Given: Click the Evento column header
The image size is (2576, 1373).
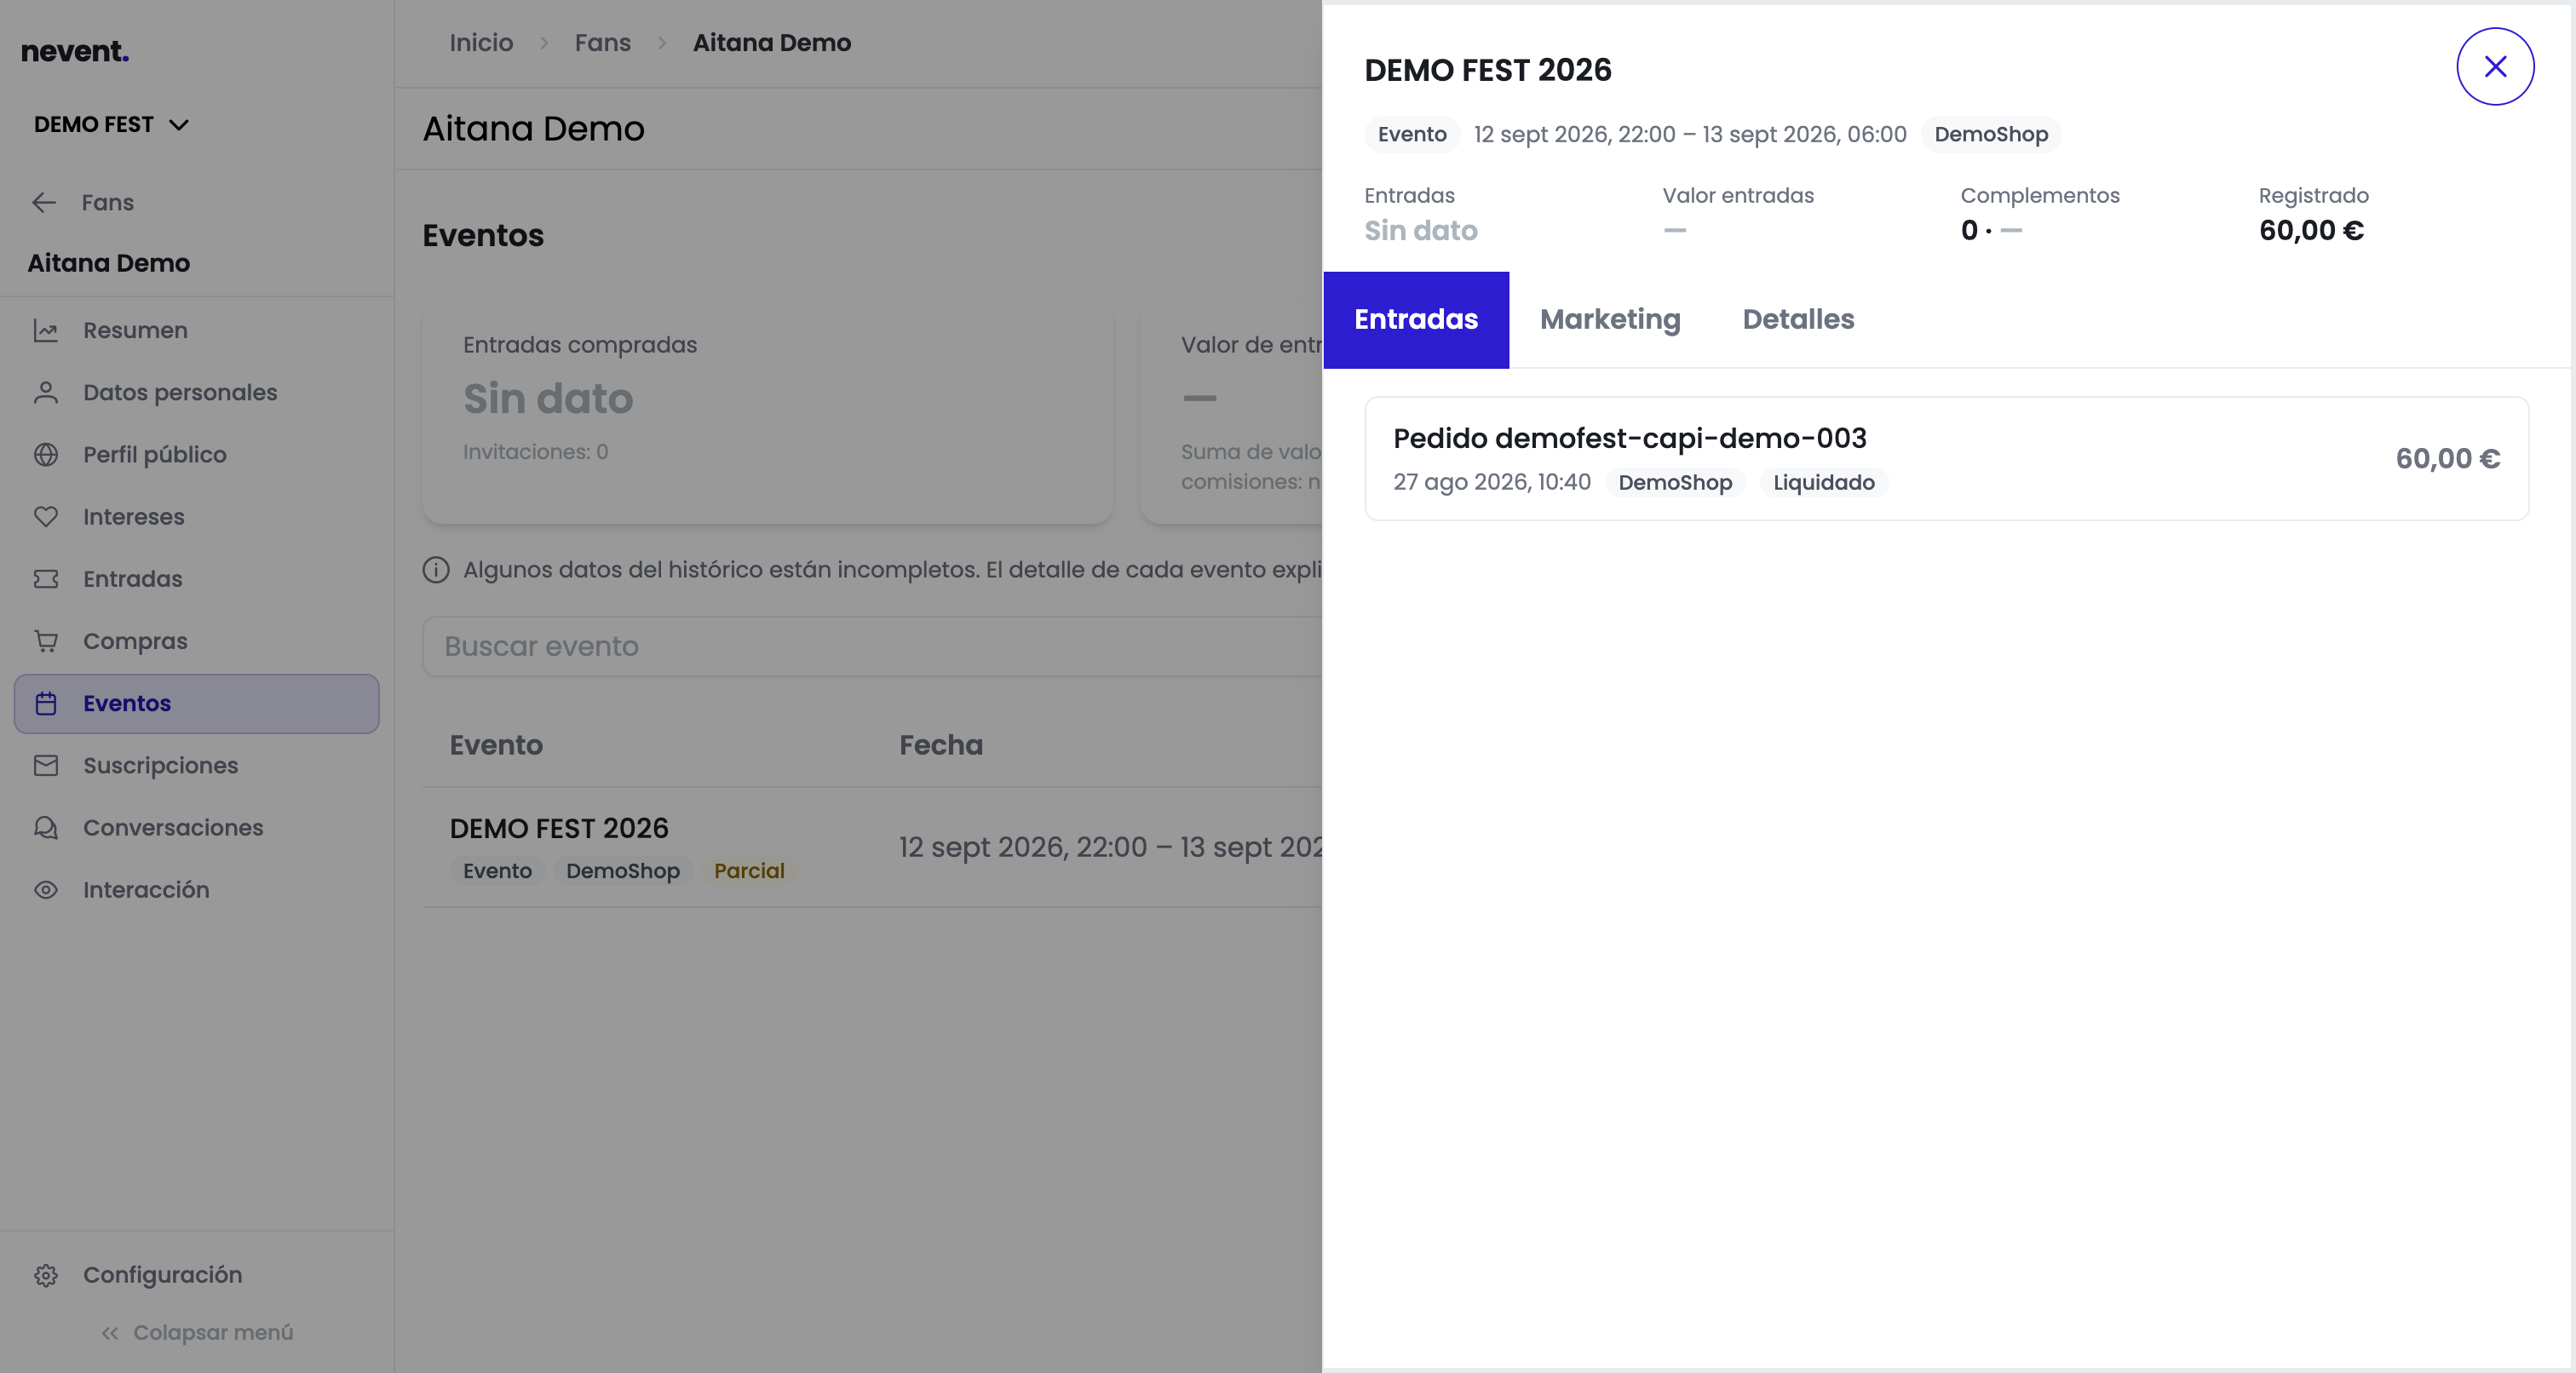Looking at the screenshot, I should tap(496, 745).
